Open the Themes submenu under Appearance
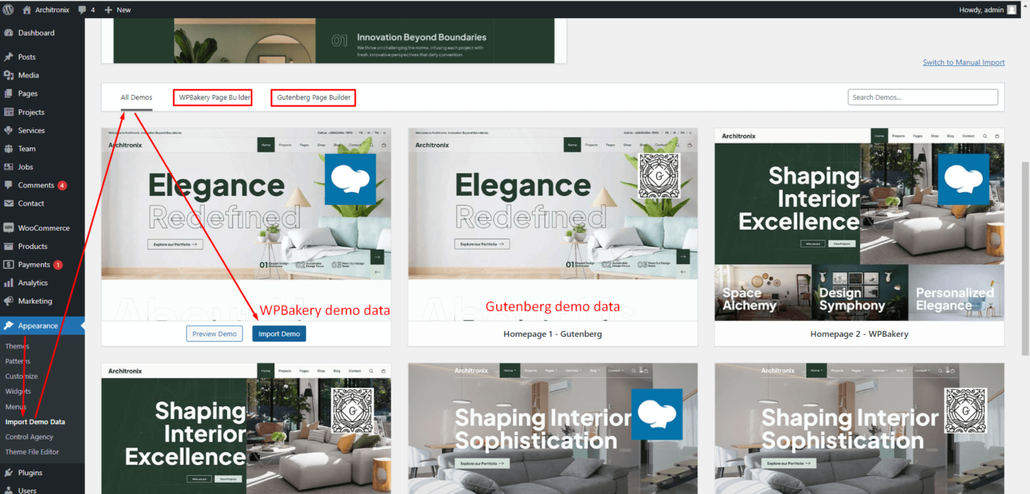The image size is (1030, 494). [x=17, y=346]
